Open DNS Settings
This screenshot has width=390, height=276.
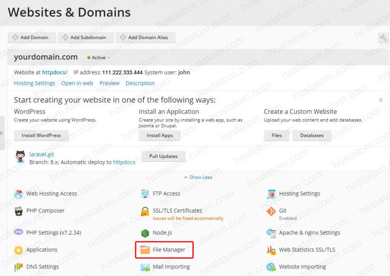click(42, 267)
